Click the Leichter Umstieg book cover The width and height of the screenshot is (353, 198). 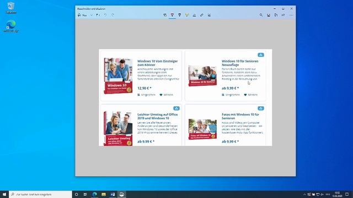[118, 128]
